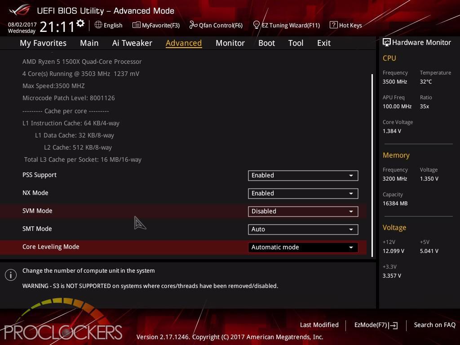This screenshot has width=460, height=345.
Task: Open the Exit tab
Action: [324, 43]
